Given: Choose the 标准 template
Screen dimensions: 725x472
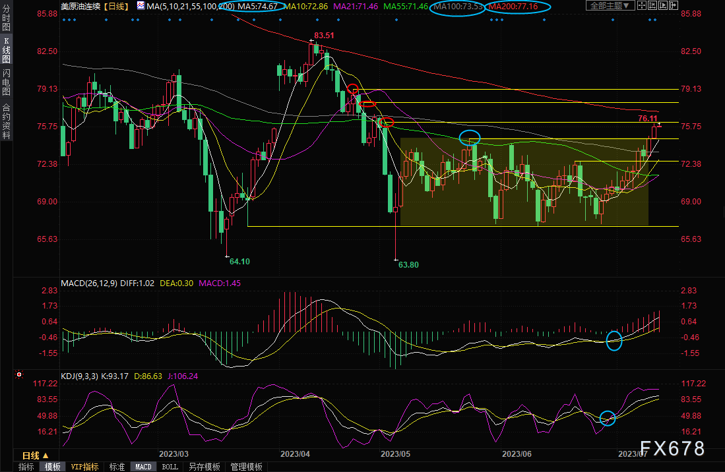Looking at the screenshot, I should point(117,467).
